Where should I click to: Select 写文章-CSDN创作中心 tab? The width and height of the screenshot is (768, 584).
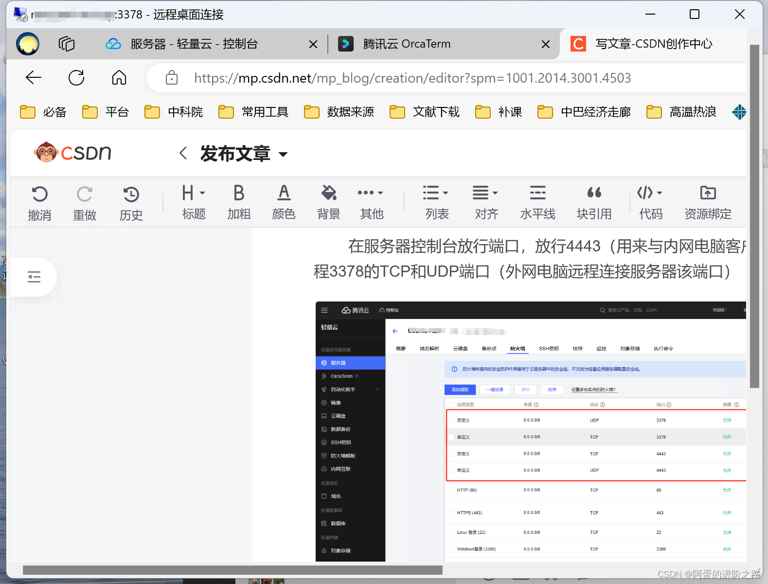tap(654, 44)
